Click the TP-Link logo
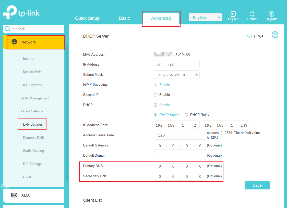 [21, 12]
